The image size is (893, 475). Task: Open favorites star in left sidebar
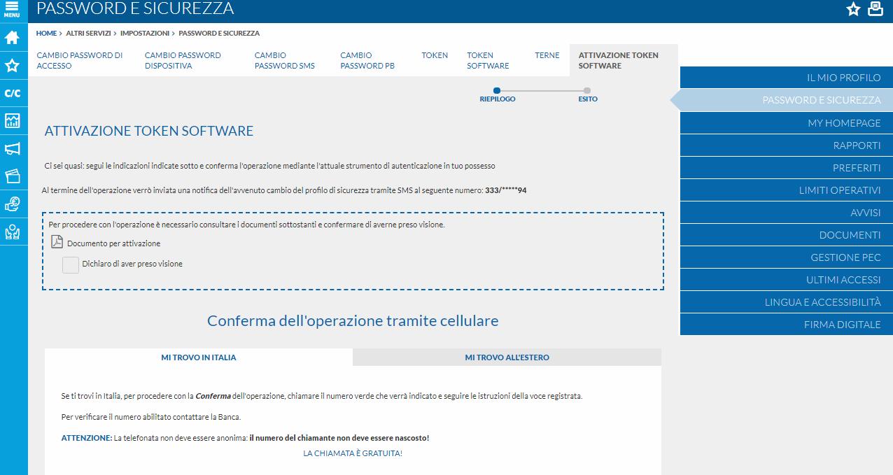[x=13, y=66]
